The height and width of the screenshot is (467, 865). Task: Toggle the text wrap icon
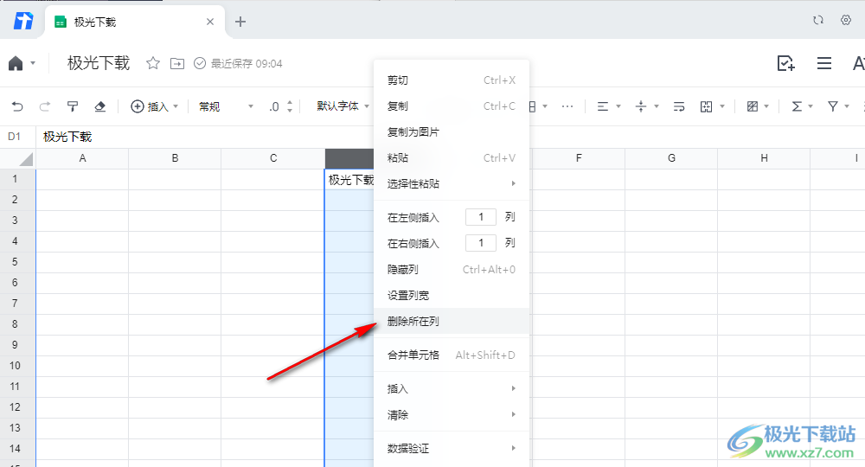679,106
